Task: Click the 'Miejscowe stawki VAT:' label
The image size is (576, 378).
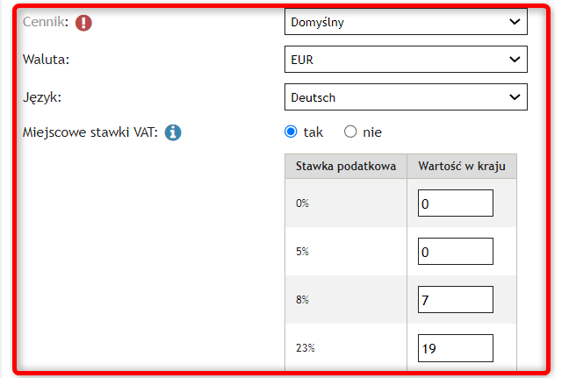Action: 90,132
